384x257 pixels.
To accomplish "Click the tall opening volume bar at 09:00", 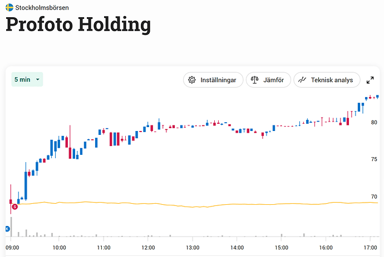I will click(x=11, y=228).
